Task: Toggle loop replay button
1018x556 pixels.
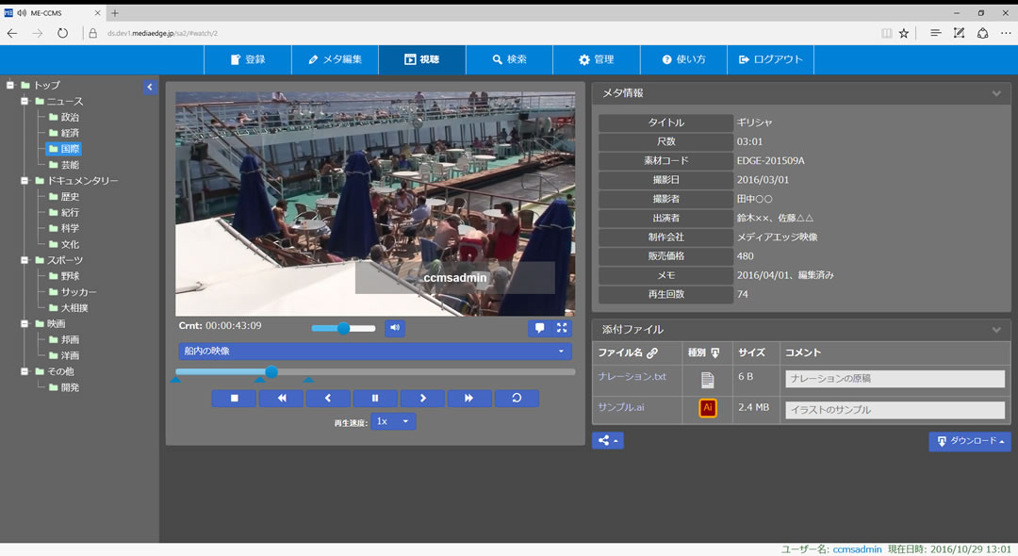Action: (517, 398)
